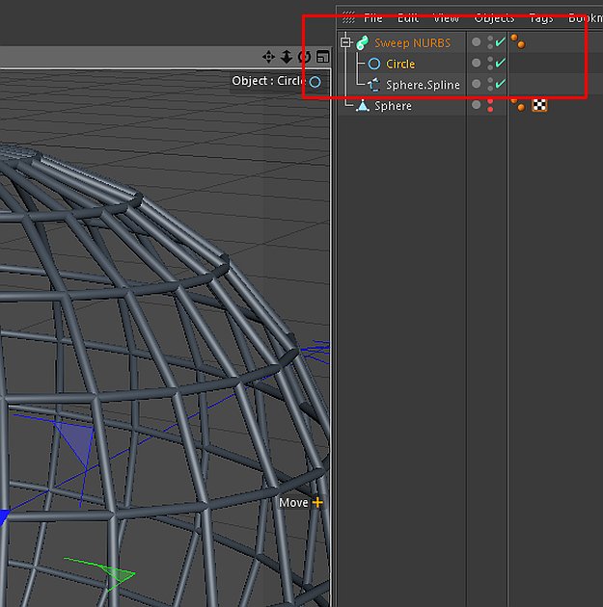
Task: Click the blue triangle Sphere polygon icon
Action: 363,105
